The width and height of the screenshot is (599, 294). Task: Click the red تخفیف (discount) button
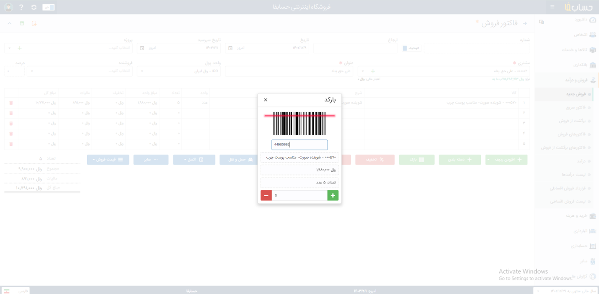click(375, 160)
